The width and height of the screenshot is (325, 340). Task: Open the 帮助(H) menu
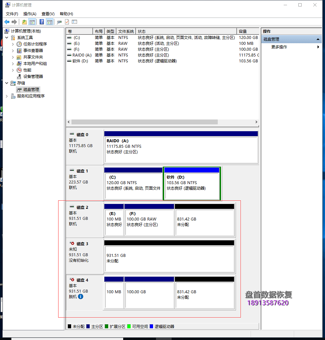pos(66,14)
